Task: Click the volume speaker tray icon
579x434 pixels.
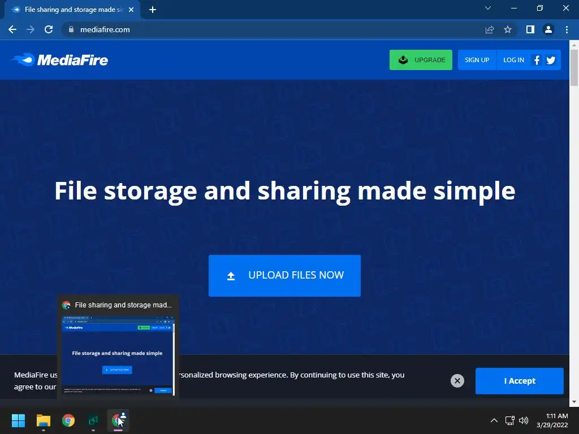Action: pyautogui.click(x=523, y=420)
